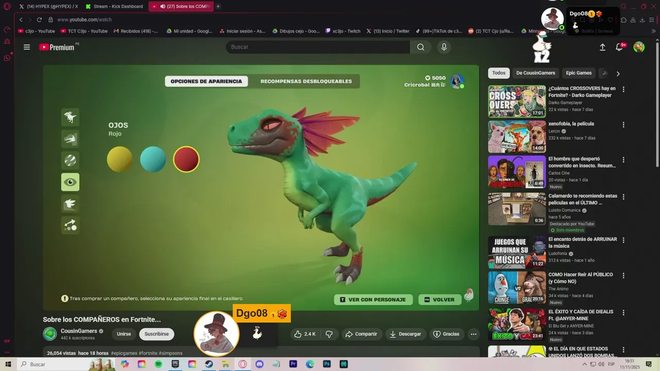Open the Windows Start menu
Image resolution: width=660 pixels, height=371 pixels.
pyautogui.click(x=8, y=364)
